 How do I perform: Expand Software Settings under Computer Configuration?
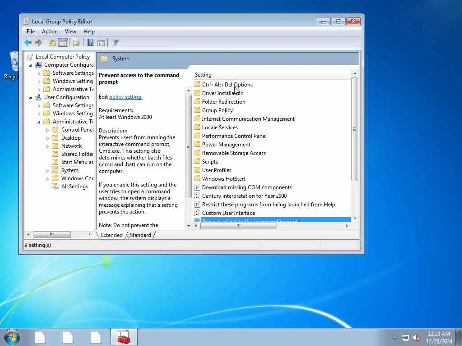point(39,73)
